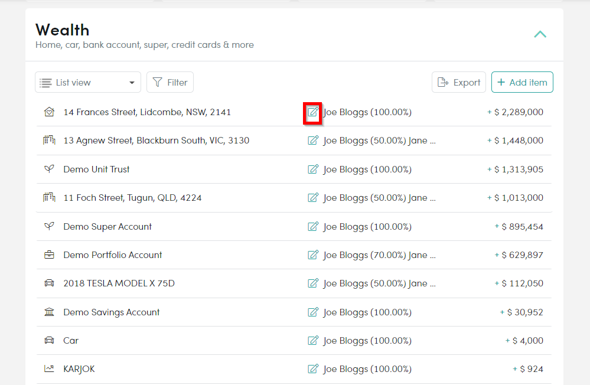This screenshot has width=590, height=385.
Task: Click plant icon beside Demo Unit Trust
Action: [49, 169]
